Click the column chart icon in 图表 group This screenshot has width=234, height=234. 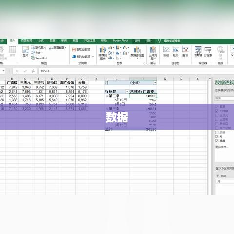point(110,48)
